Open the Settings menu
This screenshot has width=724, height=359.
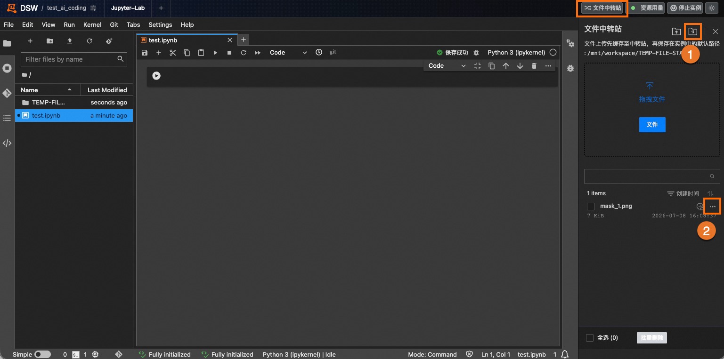[160, 24]
